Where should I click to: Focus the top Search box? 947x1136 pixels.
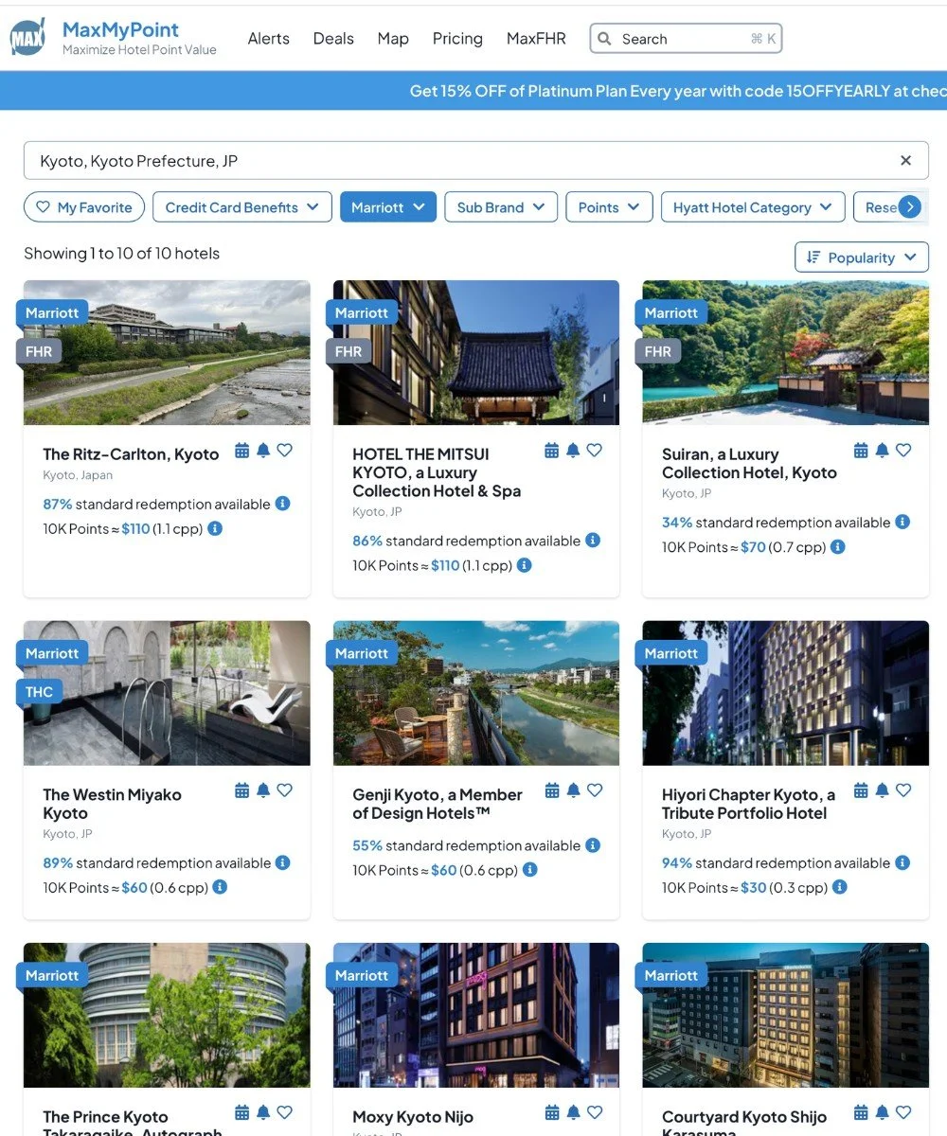click(686, 39)
